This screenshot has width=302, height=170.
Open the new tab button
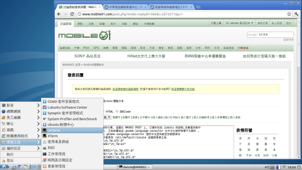point(198,7)
